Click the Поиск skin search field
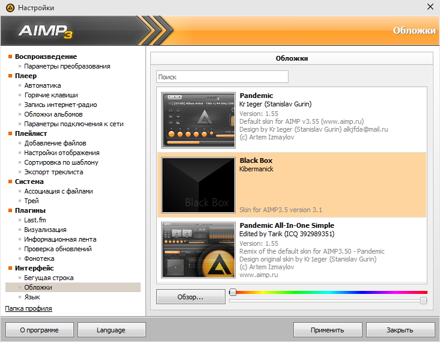This screenshot has width=440, height=342. 222,77
